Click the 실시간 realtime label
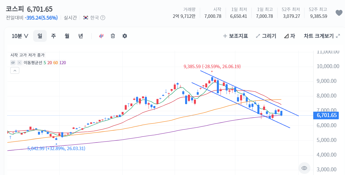This screenshot has height=175, width=345. click(70, 18)
